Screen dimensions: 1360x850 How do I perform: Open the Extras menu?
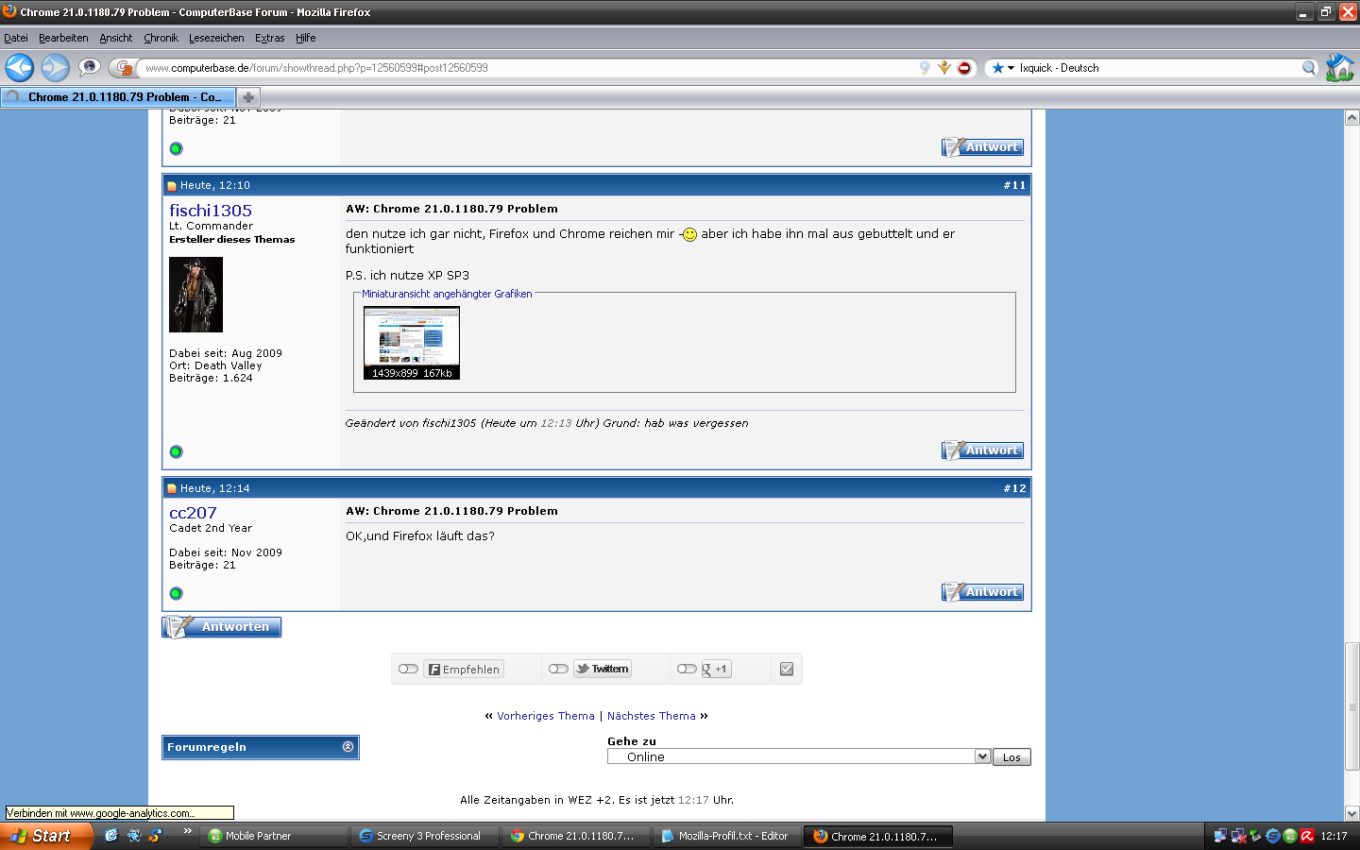(270, 38)
